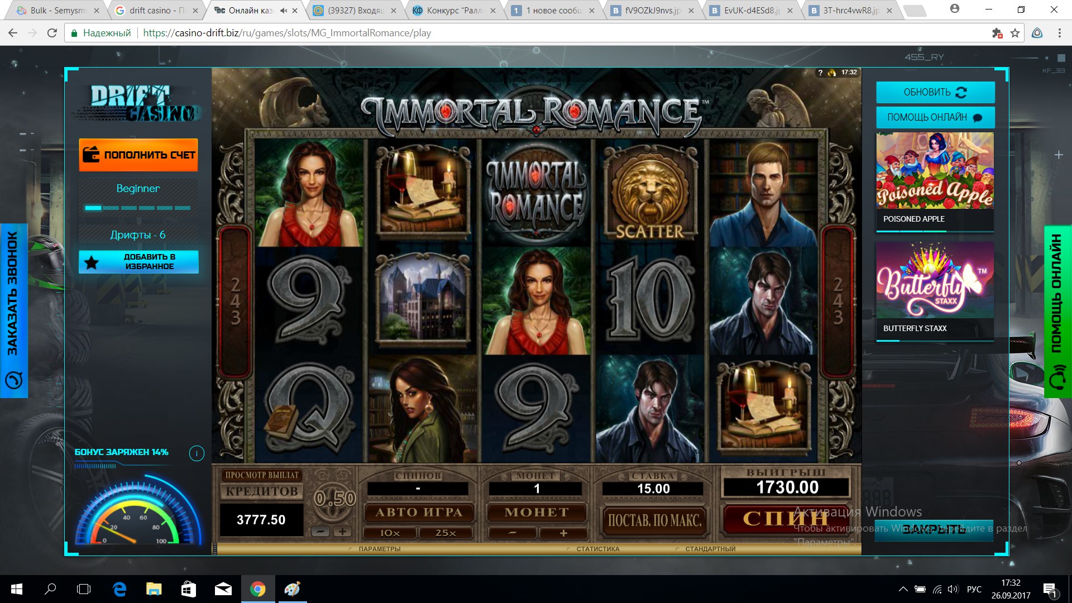The image size is (1072, 603).
Task: Open volume control in system tray
Action: (953, 589)
